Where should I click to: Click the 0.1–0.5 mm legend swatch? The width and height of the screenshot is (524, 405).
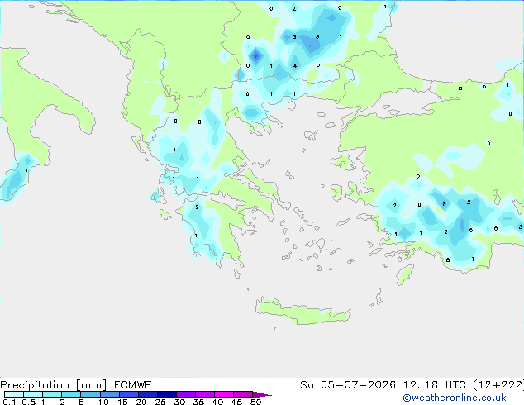(14, 394)
